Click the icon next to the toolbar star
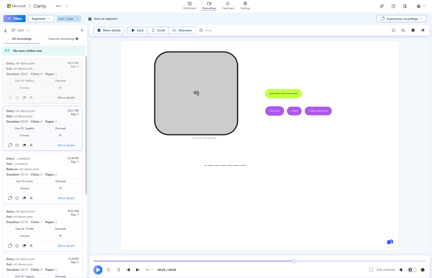This screenshot has height=278, width=432. (403, 30)
